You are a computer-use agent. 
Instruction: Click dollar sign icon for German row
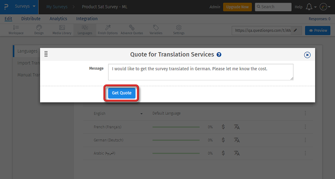click(x=223, y=140)
